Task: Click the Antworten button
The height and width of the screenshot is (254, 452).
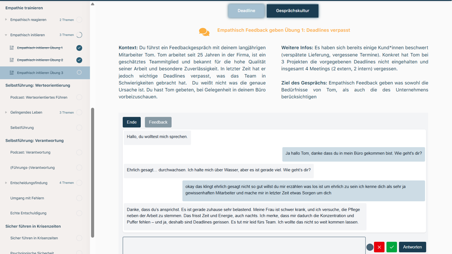Action: [412, 247]
